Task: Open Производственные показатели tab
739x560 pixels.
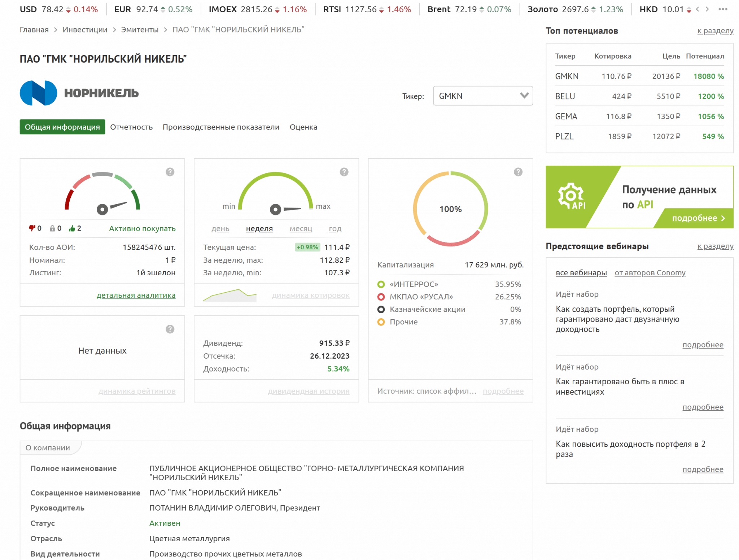Action: click(221, 127)
